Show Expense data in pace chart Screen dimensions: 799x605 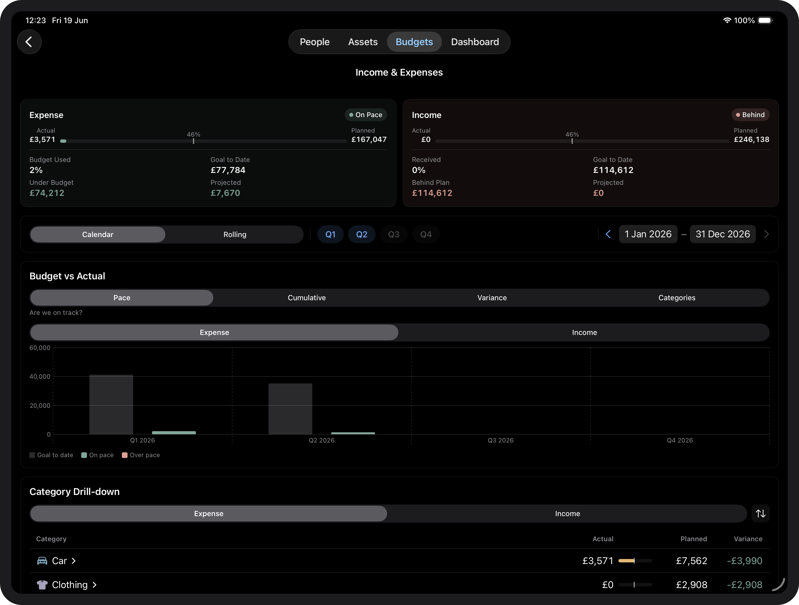click(214, 332)
